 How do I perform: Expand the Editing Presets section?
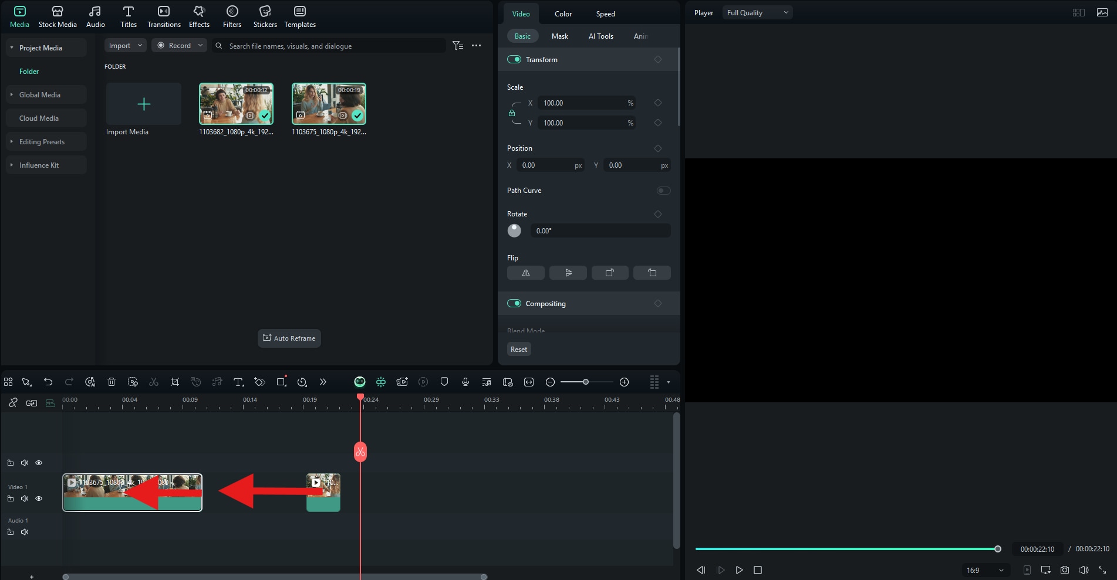pos(12,141)
